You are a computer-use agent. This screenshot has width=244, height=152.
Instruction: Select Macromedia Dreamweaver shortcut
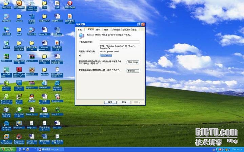(6, 99)
